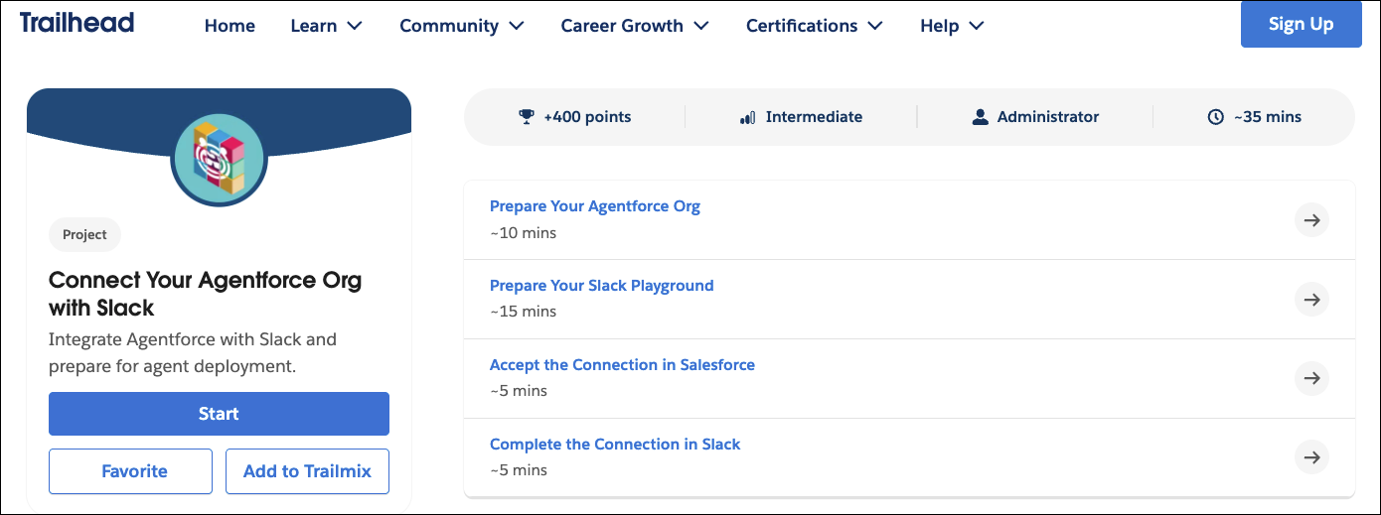Click arrow for Prepare Your Agentforce Org
This screenshot has height=515, width=1381.
point(1311,220)
